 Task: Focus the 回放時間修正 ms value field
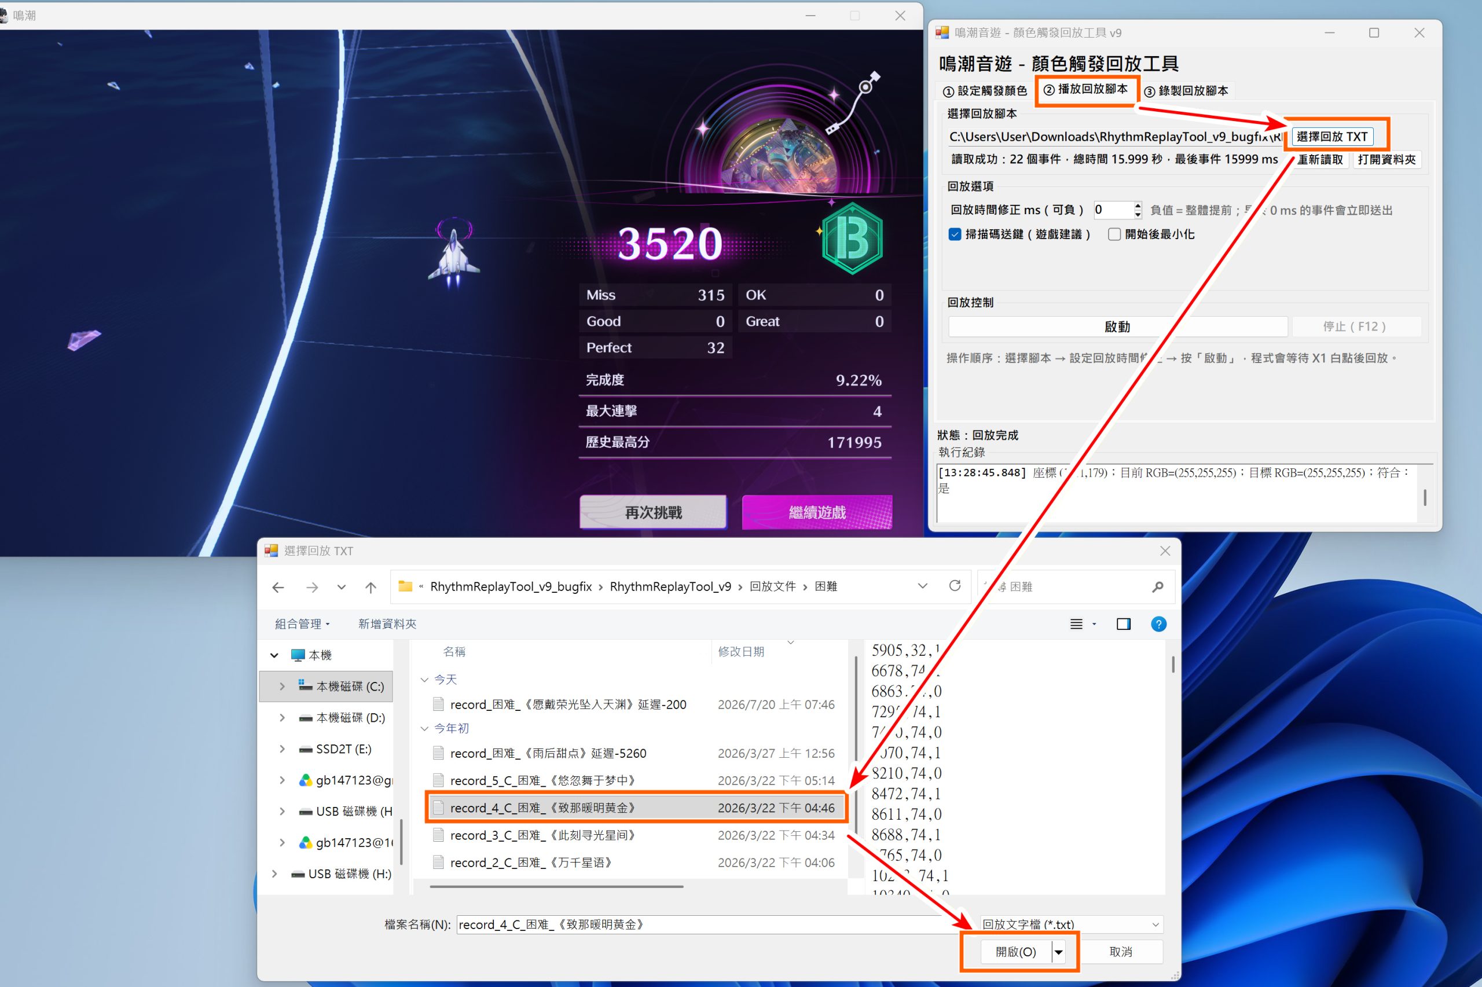(1112, 210)
